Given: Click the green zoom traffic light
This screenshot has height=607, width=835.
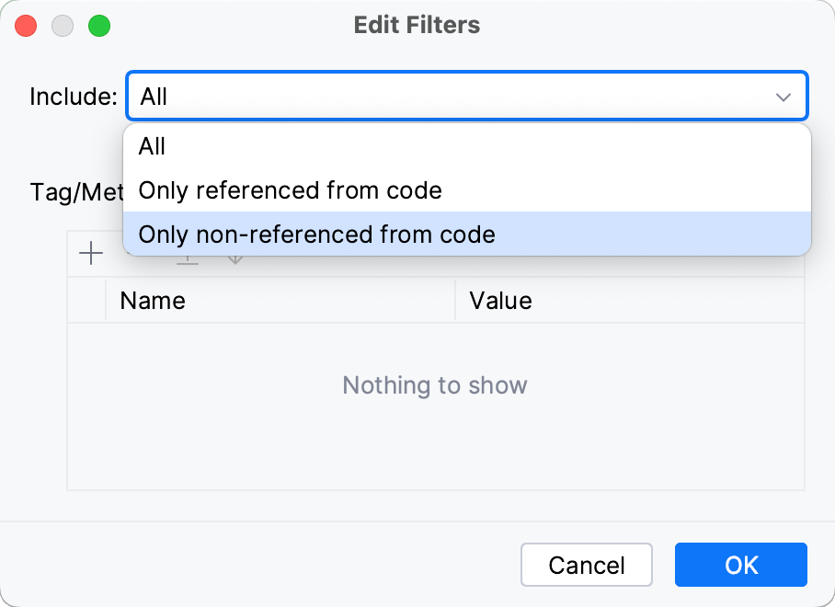Looking at the screenshot, I should (x=99, y=26).
